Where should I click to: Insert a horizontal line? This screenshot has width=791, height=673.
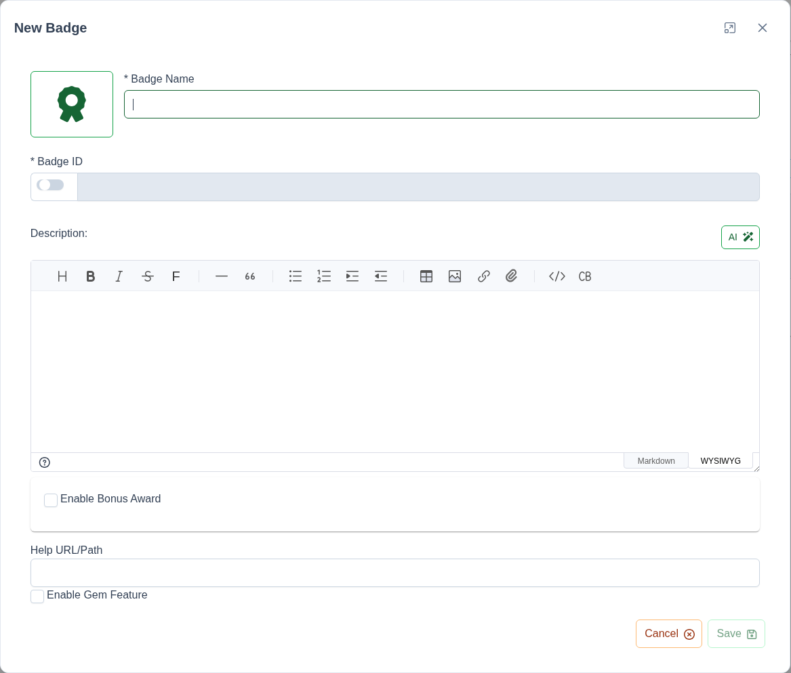pos(222,276)
